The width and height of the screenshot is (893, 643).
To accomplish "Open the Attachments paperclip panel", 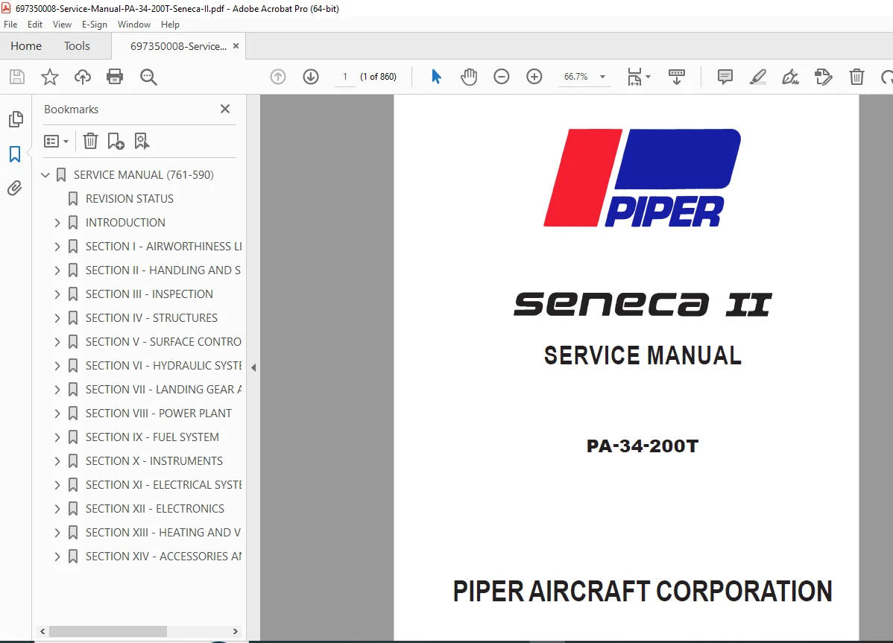I will pos(15,188).
